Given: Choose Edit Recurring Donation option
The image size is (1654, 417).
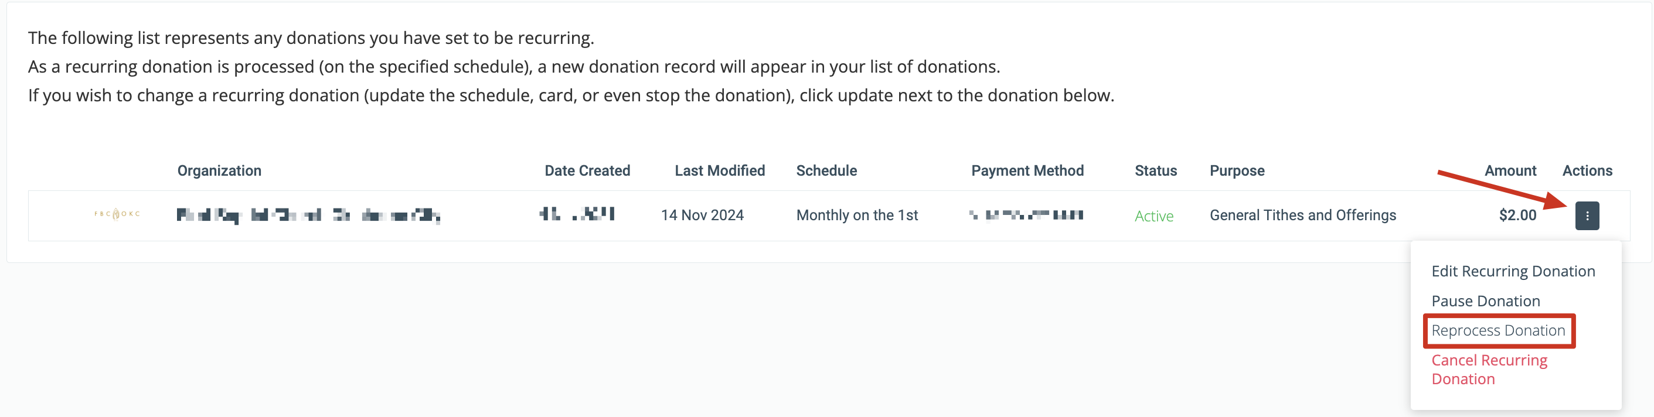Looking at the screenshot, I should (x=1513, y=271).
